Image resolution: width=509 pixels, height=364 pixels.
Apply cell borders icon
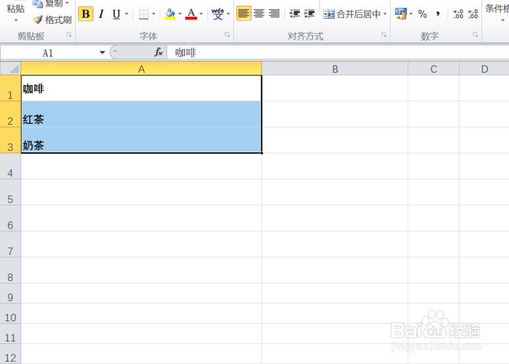pyautogui.click(x=143, y=14)
